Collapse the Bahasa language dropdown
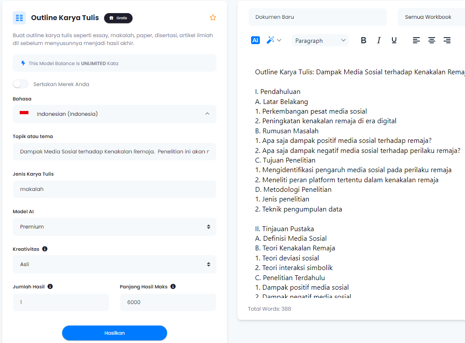The width and height of the screenshot is (465, 343). (x=207, y=114)
